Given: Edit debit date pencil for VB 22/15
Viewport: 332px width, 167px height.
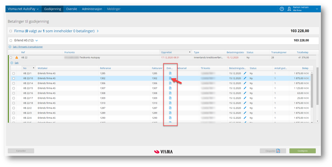Looking at the screenshot, I should click(x=245, y=88).
